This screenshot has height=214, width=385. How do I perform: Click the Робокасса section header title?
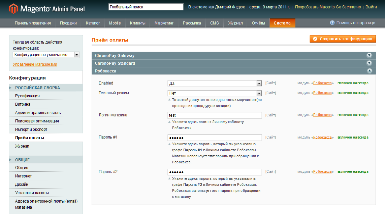point(105,71)
